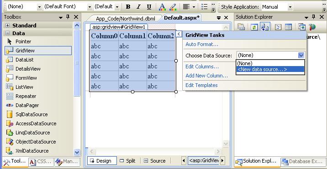327x169 pixels.
Task: Open the Toolbox window position menu
Action: coord(61,17)
